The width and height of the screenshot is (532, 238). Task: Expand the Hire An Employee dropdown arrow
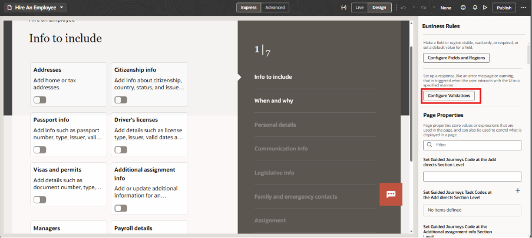[62, 8]
